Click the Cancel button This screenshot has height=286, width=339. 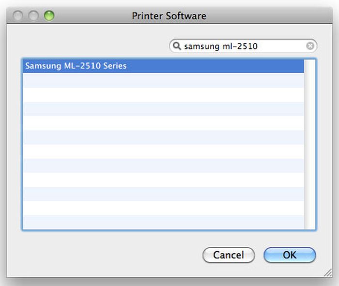point(229,255)
